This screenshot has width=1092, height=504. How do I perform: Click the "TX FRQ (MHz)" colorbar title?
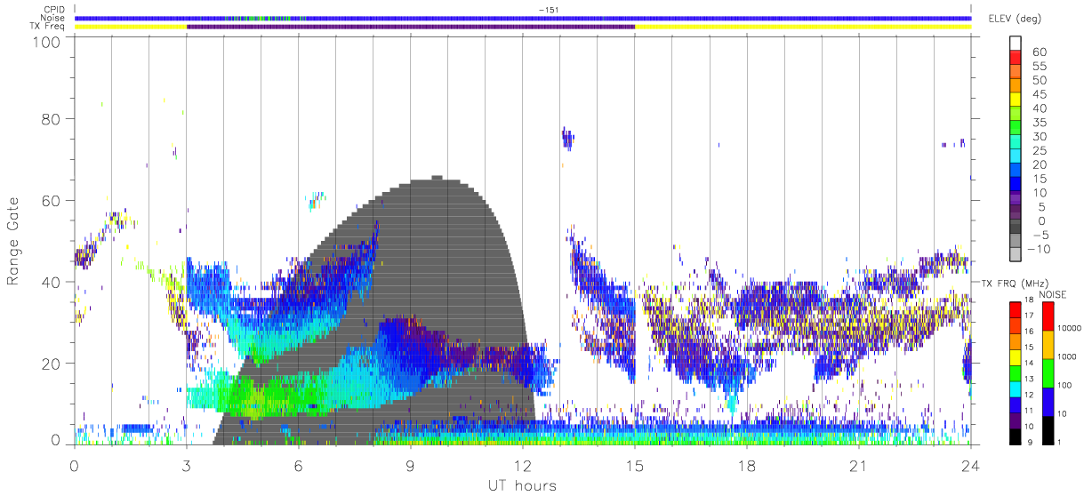click(1013, 284)
